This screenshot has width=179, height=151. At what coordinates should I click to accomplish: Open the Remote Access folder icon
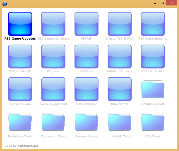tap(86, 122)
